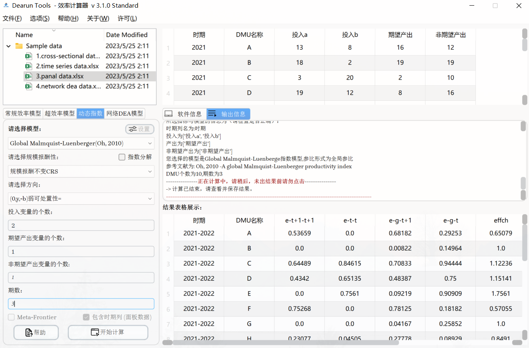529x348 pixels.
Task: Open the Global Malmquist-Luenberger model dropdown
Action: pos(81,143)
